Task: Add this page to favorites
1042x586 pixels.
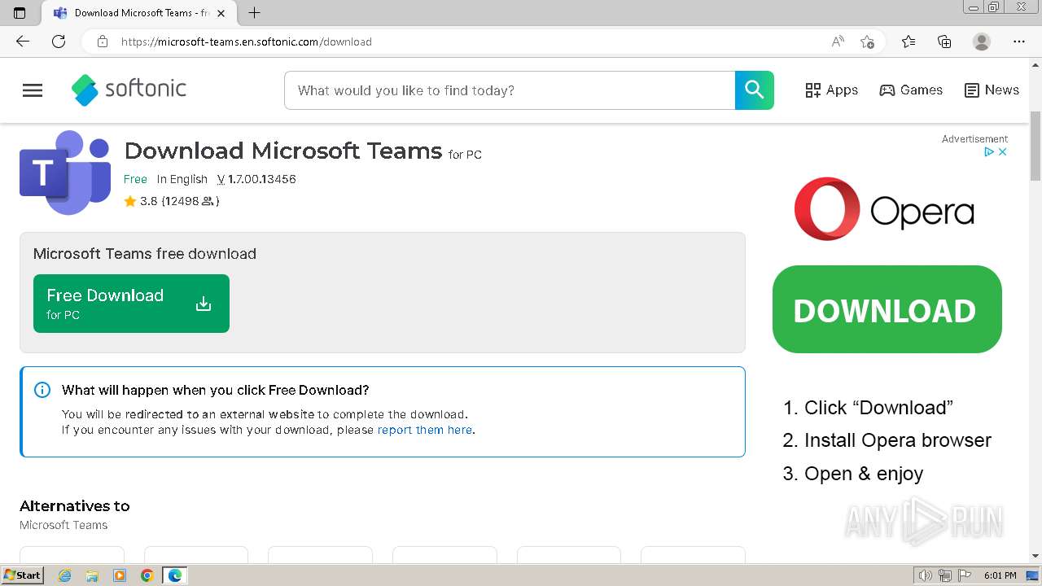Action: [x=867, y=42]
